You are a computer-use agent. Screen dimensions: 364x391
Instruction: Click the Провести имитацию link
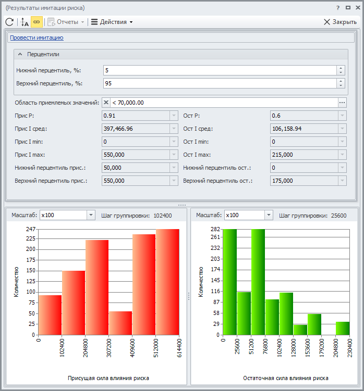[x=37, y=37]
